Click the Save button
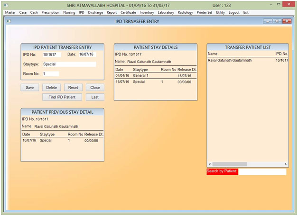 pos(29,88)
